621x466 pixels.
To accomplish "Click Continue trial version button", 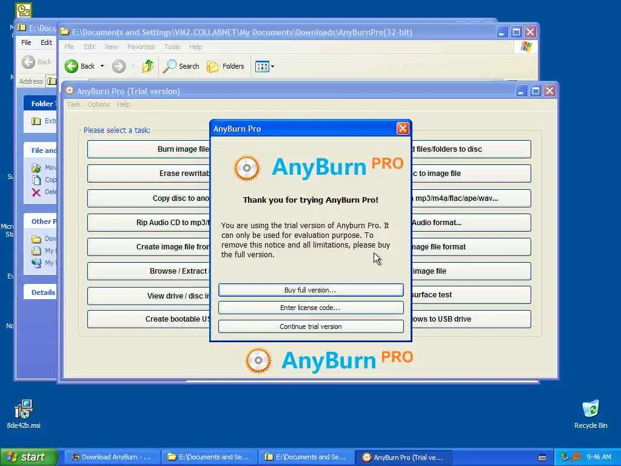I will [310, 326].
